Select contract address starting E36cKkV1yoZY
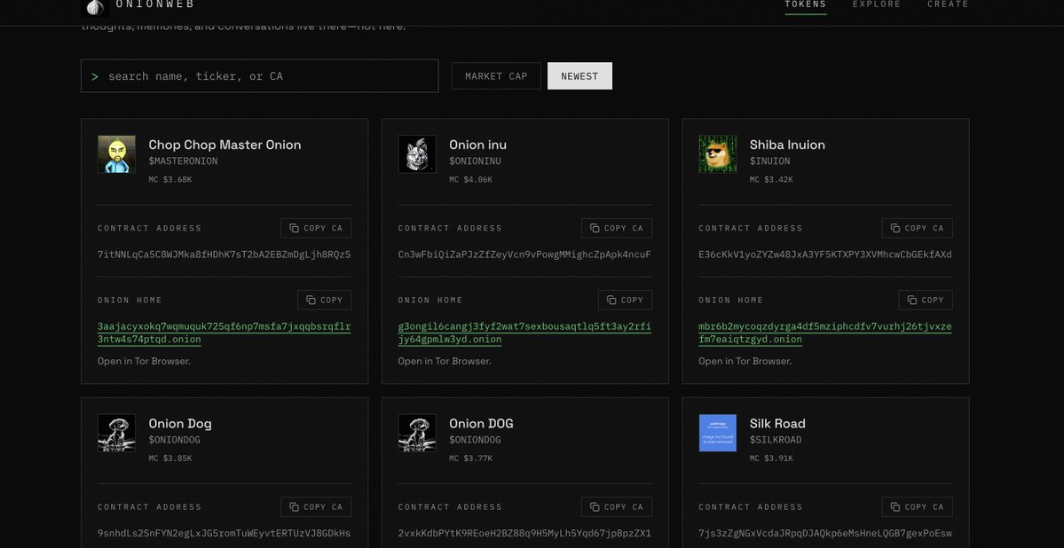Image resolution: width=1064 pixels, height=548 pixels. click(825, 254)
